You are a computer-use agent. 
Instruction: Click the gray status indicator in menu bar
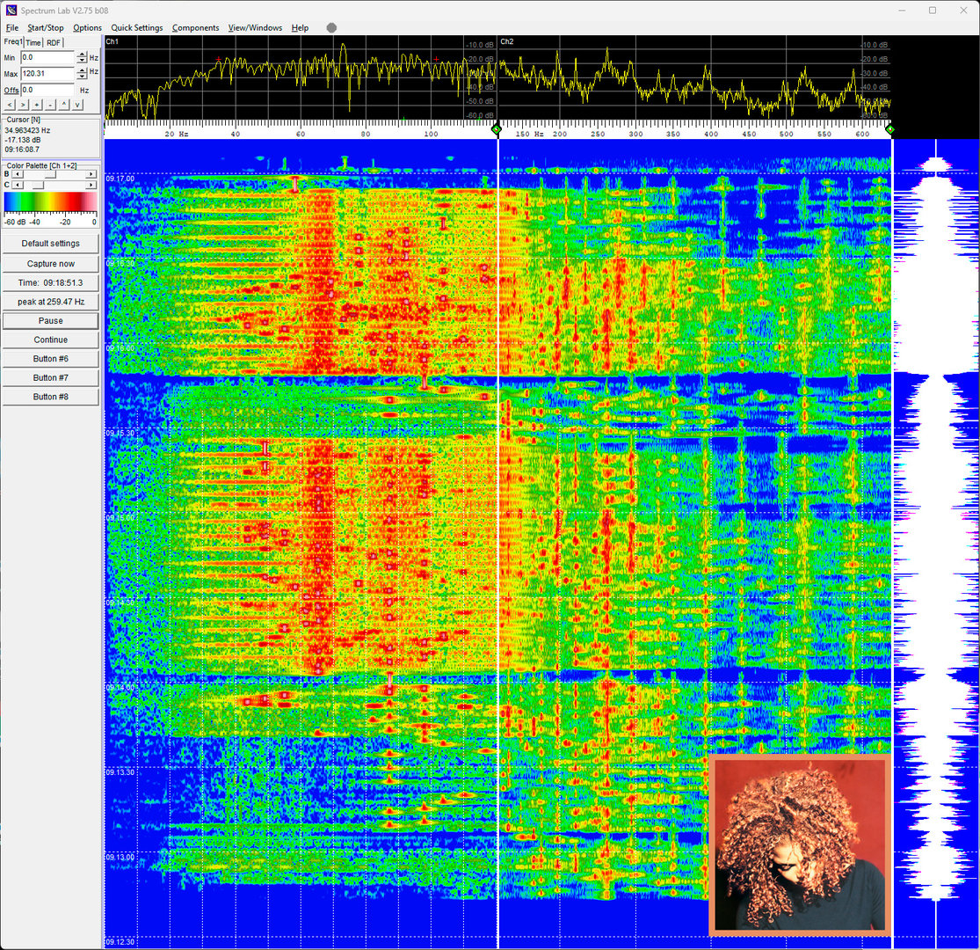click(x=331, y=27)
